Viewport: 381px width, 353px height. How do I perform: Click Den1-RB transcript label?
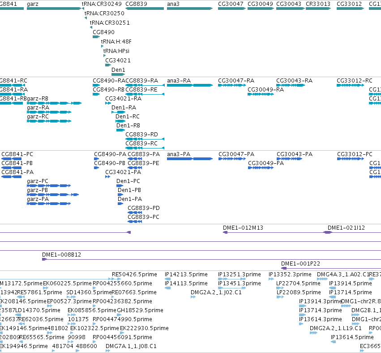[128, 126]
